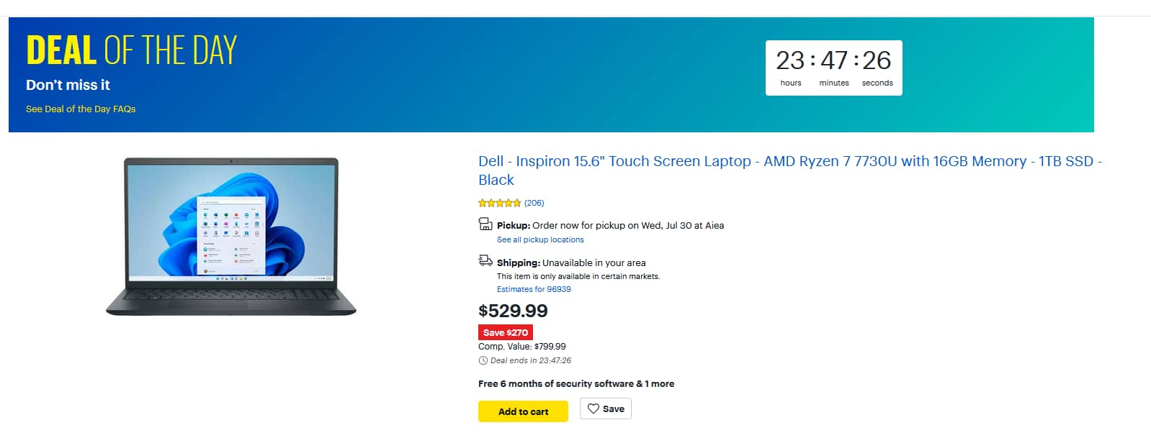Click the shipping truck icon
The width and height of the screenshot is (1151, 438).
[485, 261]
